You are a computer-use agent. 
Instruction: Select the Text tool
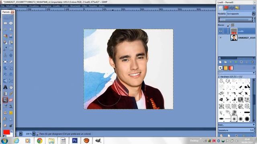5,87
